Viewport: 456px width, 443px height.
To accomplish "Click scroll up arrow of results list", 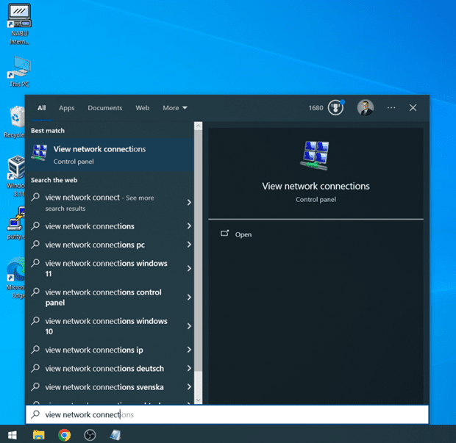I will (x=198, y=126).
